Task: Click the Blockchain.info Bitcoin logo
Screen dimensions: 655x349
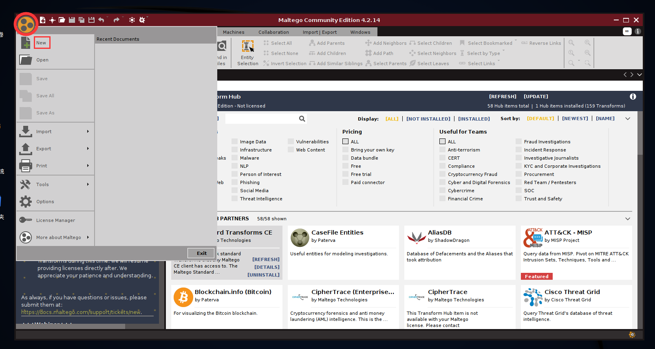Action: click(183, 297)
